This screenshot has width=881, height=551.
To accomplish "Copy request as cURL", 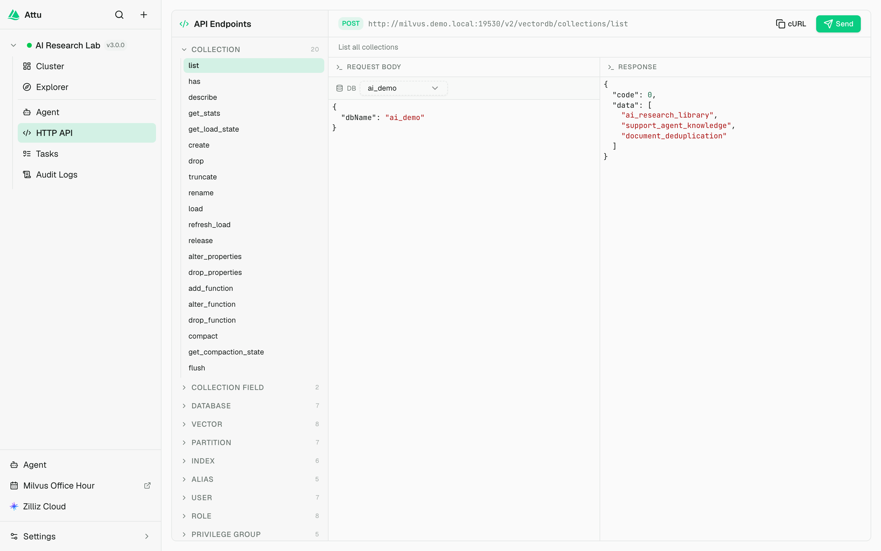I will (x=791, y=24).
